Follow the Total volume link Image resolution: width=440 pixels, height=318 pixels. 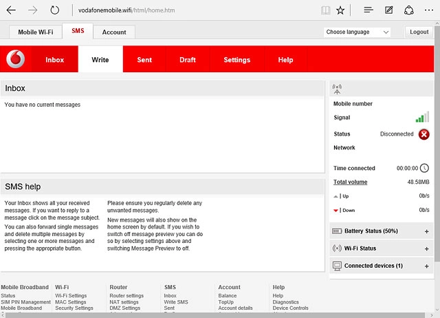click(350, 182)
